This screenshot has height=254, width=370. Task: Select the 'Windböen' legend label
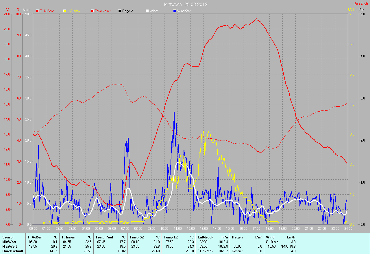click(184, 11)
